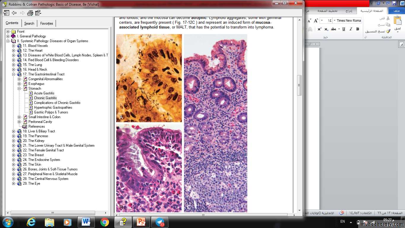The width and height of the screenshot is (405, 228).
Task: Toggle Underline formatting in Word
Action: 344,29
